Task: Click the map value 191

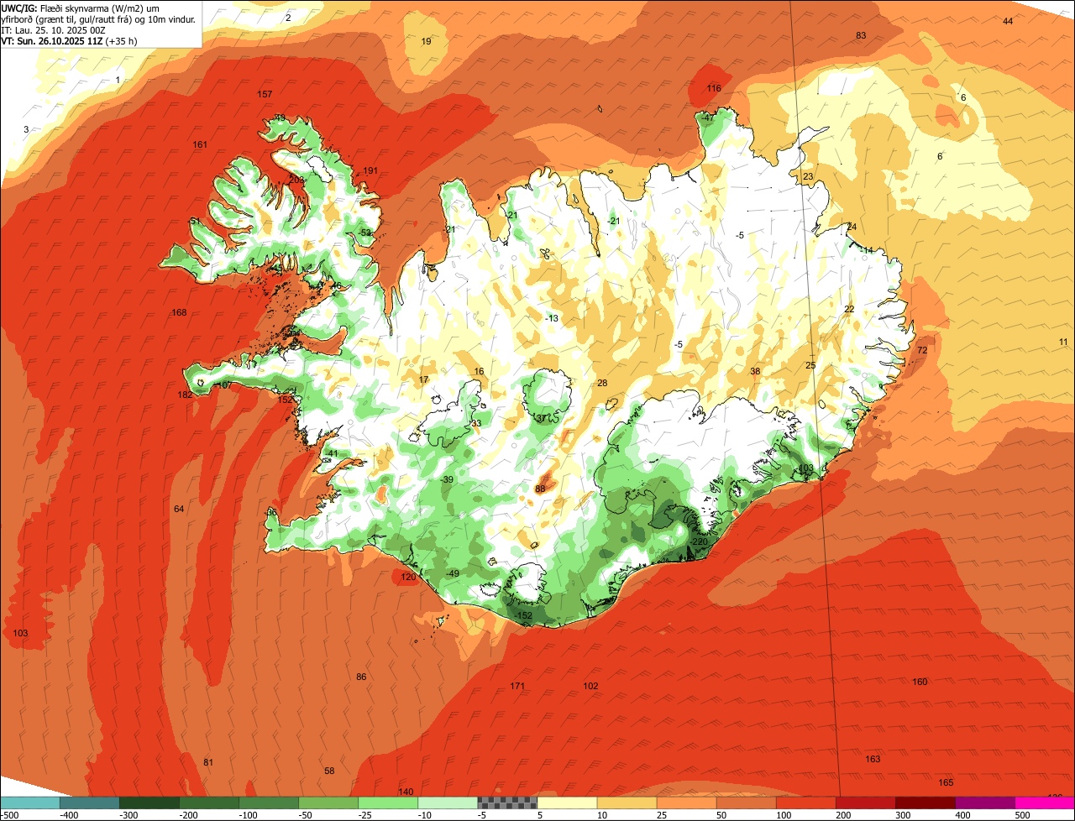Action: tap(370, 170)
